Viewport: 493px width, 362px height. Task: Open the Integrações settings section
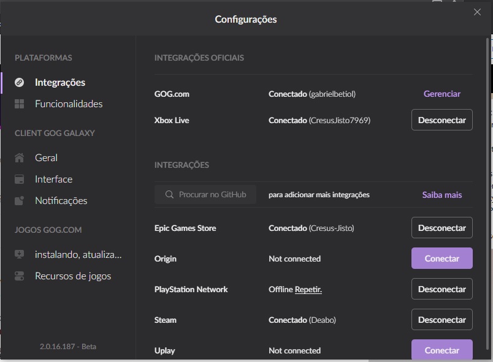(59, 83)
